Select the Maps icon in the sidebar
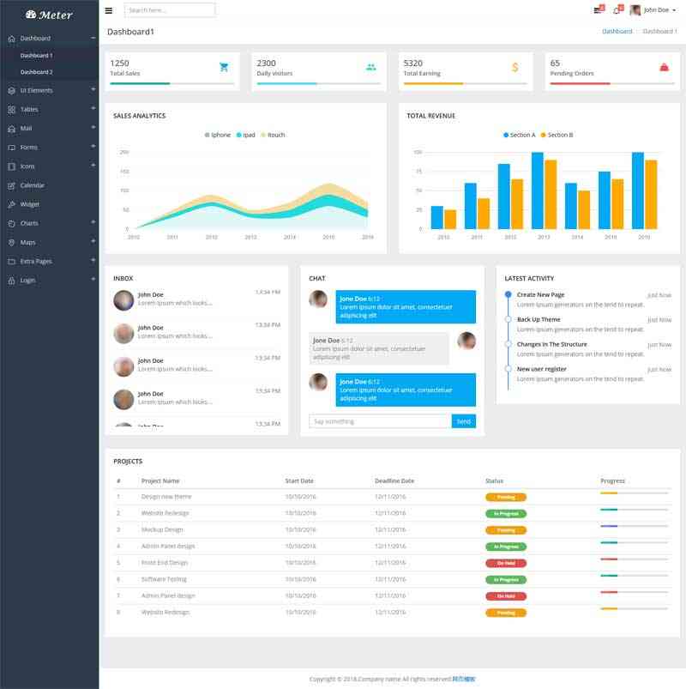The height and width of the screenshot is (689, 686). pyautogui.click(x=12, y=243)
